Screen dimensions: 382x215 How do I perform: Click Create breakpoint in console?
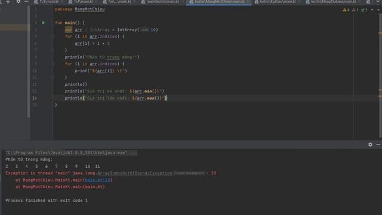pyautogui.click(x=189, y=173)
